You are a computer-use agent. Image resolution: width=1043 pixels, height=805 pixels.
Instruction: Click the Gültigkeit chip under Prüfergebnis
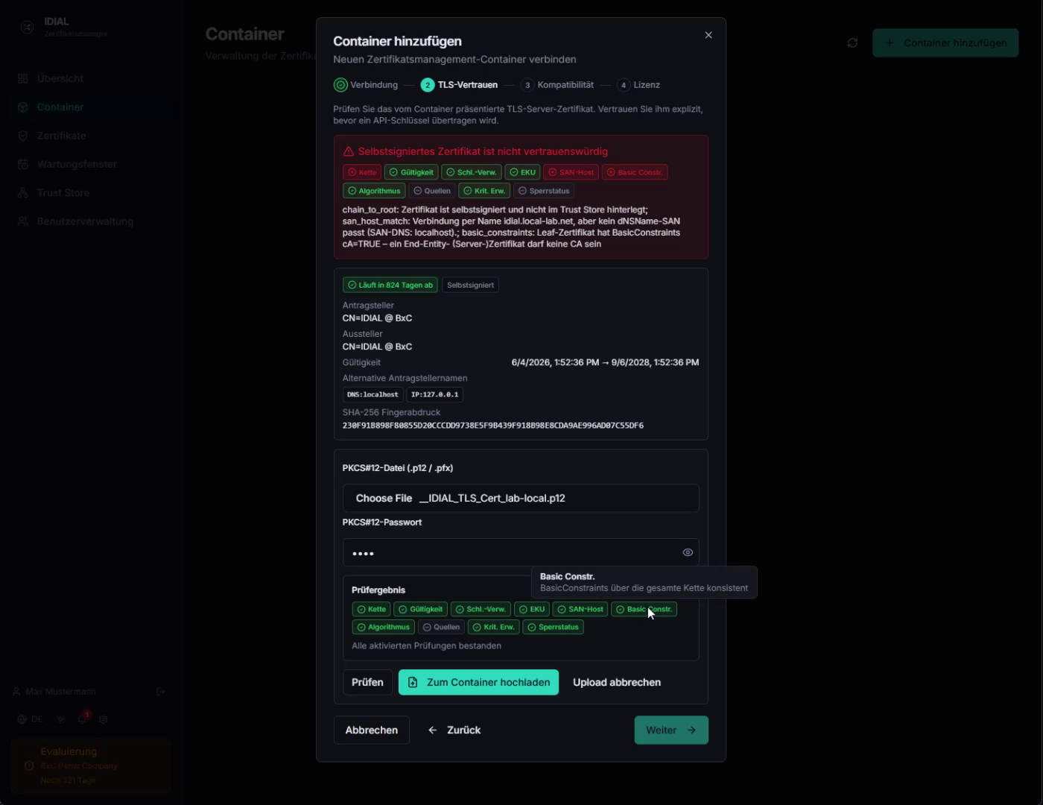[x=420, y=609]
